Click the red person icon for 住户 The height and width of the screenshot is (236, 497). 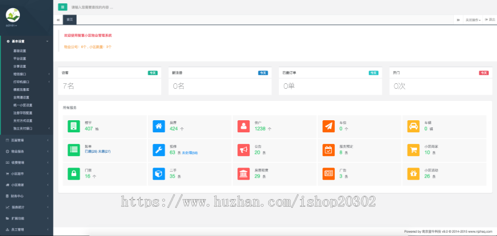[x=244, y=126]
